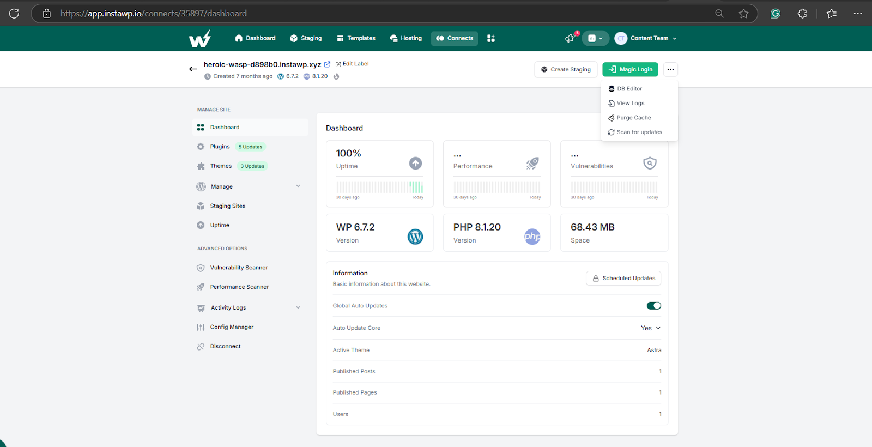Open Hosting in top navigation
This screenshot has height=447, width=872.
pyautogui.click(x=406, y=38)
